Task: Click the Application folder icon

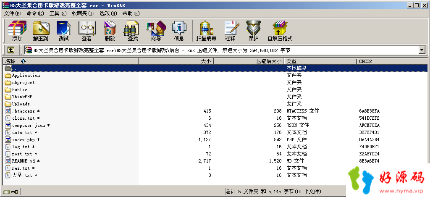Action: [x=8, y=76]
